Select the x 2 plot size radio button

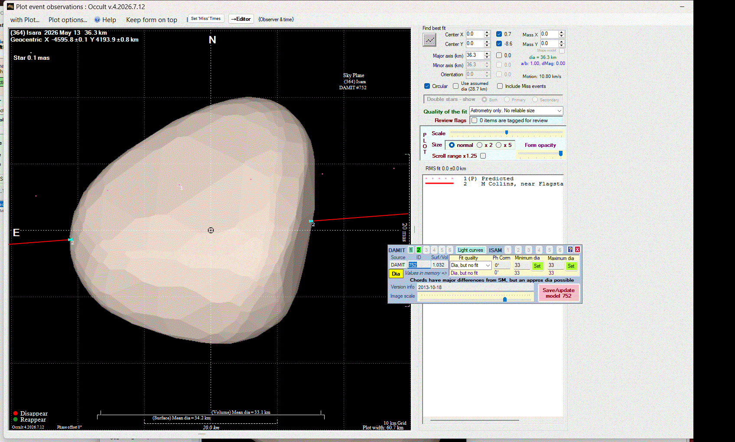point(479,145)
